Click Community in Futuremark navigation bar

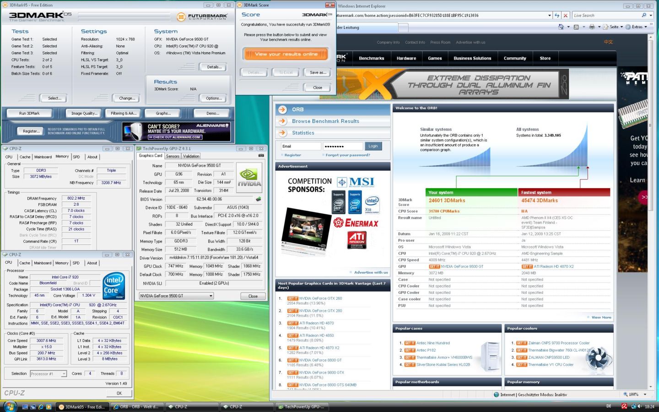pyautogui.click(x=515, y=58)
